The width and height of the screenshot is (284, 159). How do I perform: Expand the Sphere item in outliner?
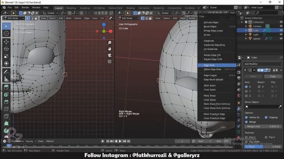click(246, 38)
